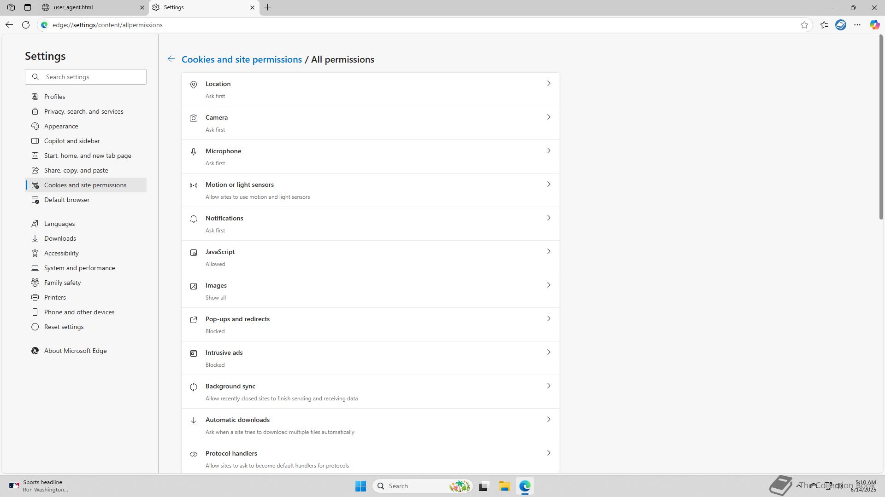
Task: Open the Copilot icon in toolbar
Action: coord(874,25)
